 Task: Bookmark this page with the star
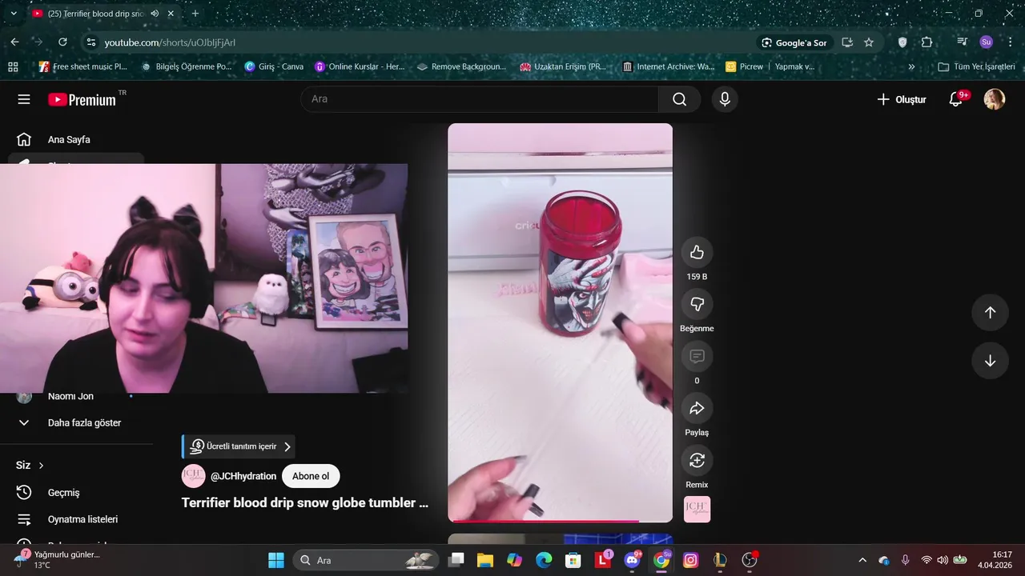coord(869,42)
